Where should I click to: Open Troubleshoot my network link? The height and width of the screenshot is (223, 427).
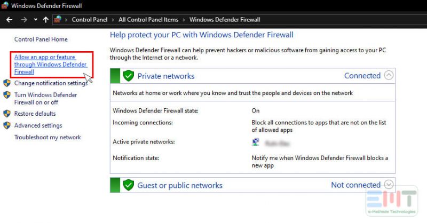point(48,137)
